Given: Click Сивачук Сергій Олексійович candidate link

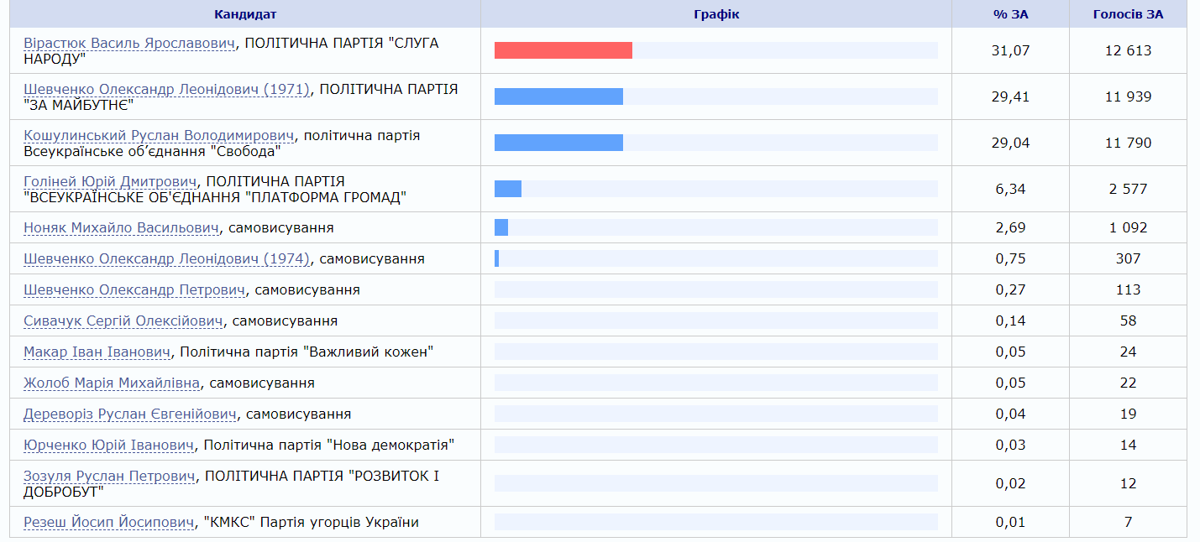Looking at the screenshot, I should click(123, 321).
